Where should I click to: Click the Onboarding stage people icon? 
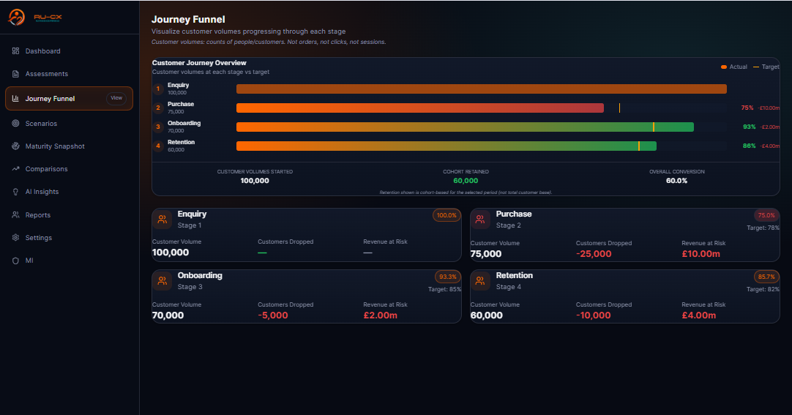click(162, 280)
